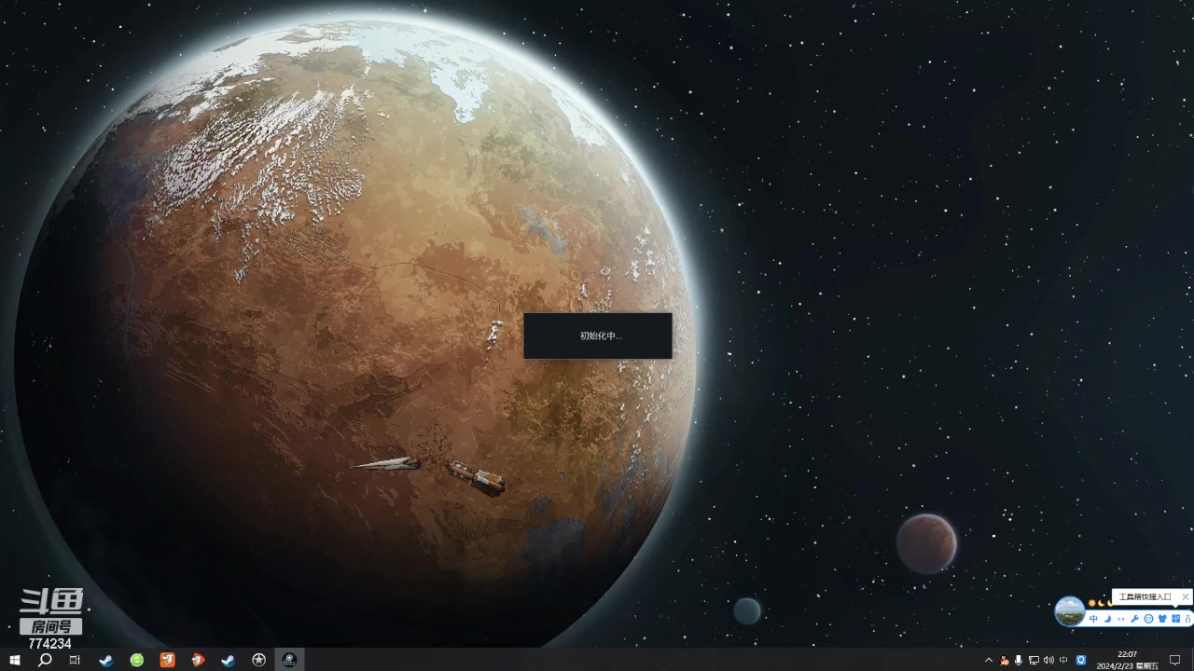Screen dimensions: 1194x671
Task: Open the wrench settings icon on the IME bar
Action: click(1134, 619)
